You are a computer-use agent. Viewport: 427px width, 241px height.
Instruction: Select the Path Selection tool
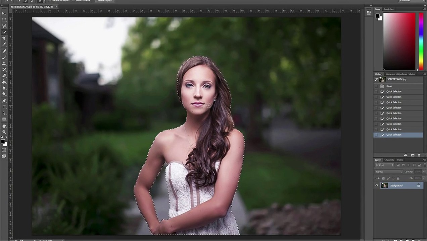(x=4, y=113)
